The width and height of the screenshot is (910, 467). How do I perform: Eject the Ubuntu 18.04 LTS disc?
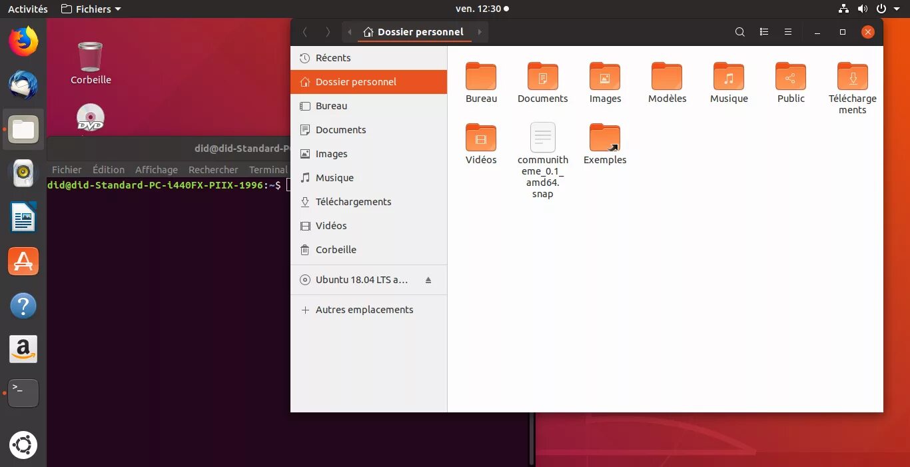click(428, 280)
